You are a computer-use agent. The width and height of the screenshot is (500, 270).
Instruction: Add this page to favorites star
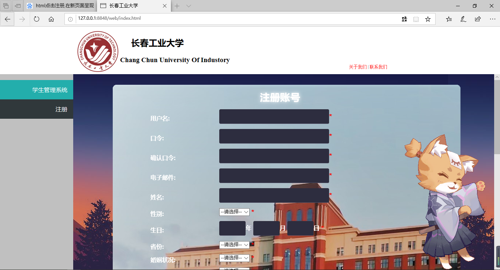tap(428, 19)
